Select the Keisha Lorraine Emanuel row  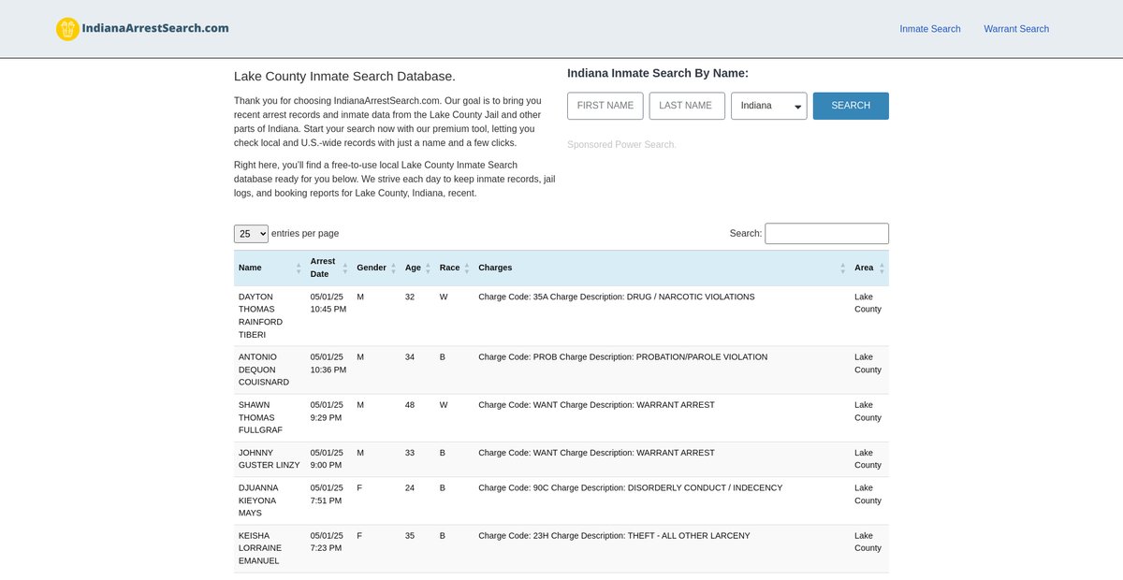pos(561,548)
